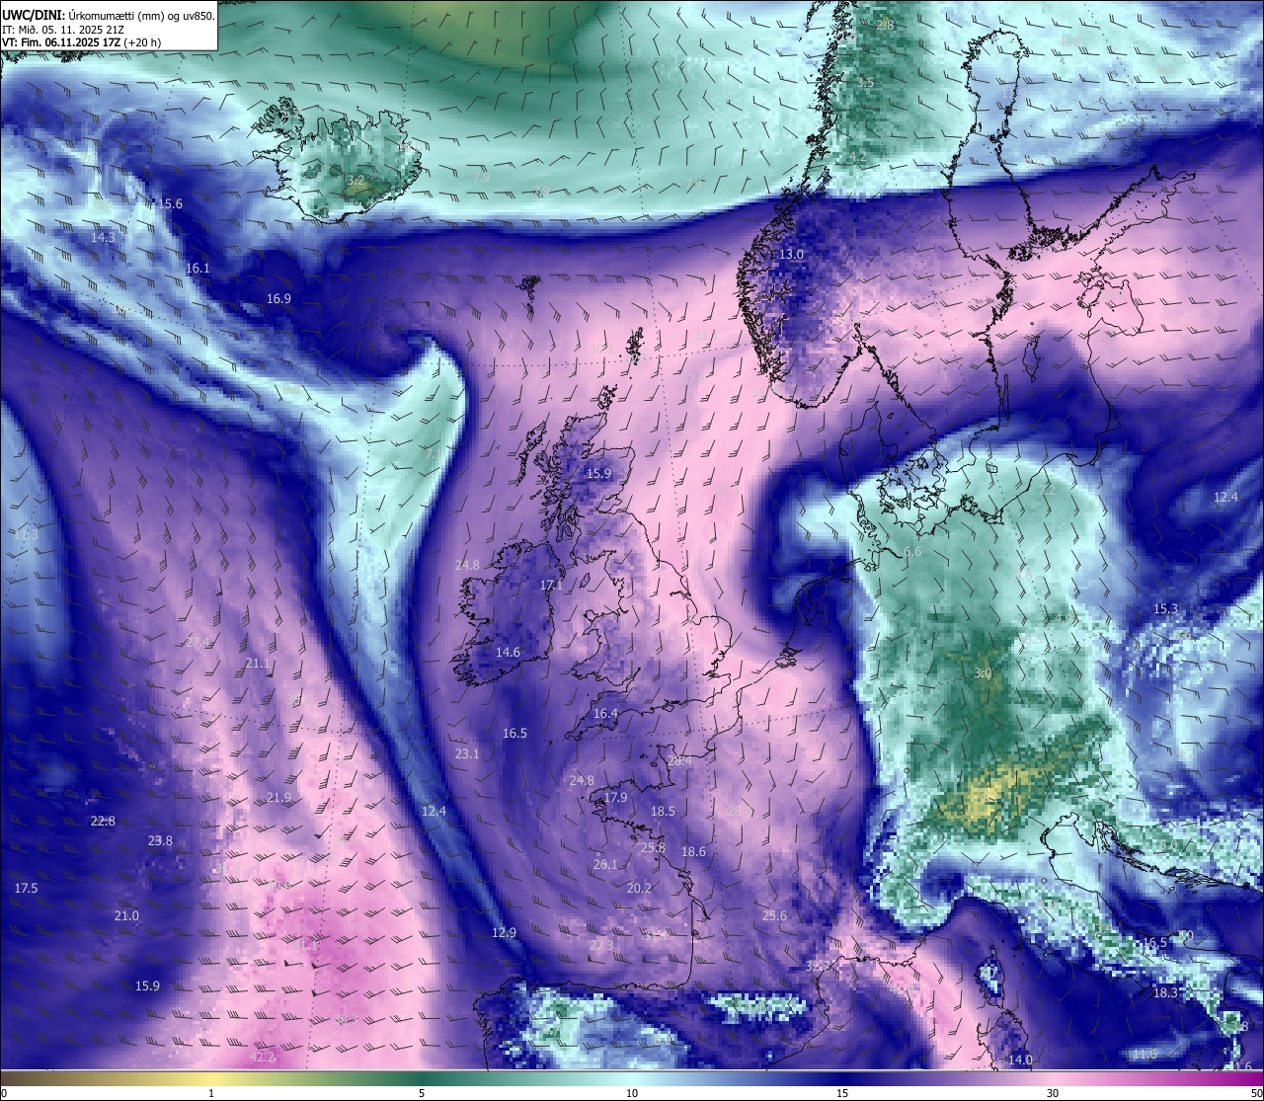This screenshot has height=1101, width=1264.
Task: Click the 3.0 value over central Europe
Action: (x=983, y=673)
